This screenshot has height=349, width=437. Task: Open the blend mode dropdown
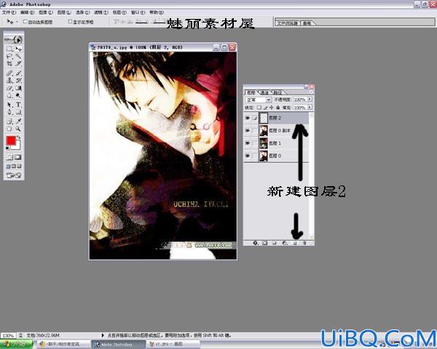tap(259, 100)
